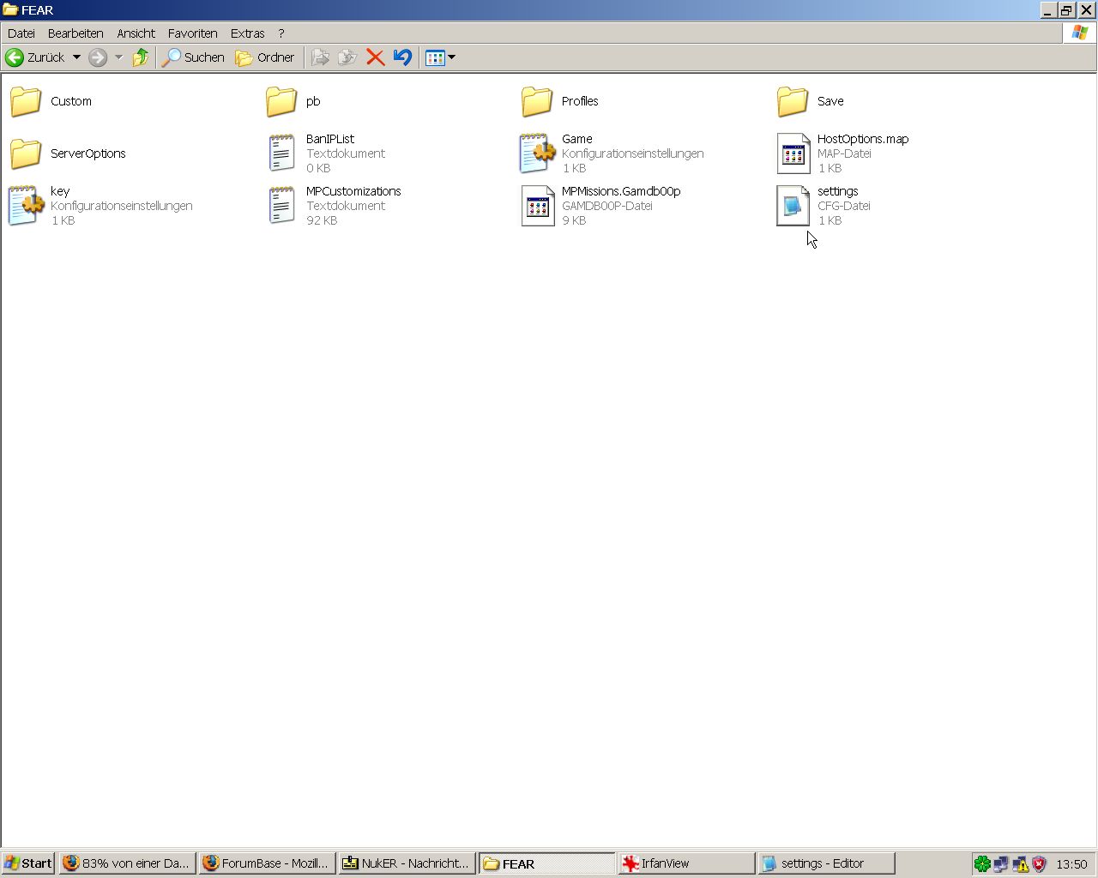Select the 'HostOptions.map' file name
1098x878 pixels.
[x=863, y=139]
